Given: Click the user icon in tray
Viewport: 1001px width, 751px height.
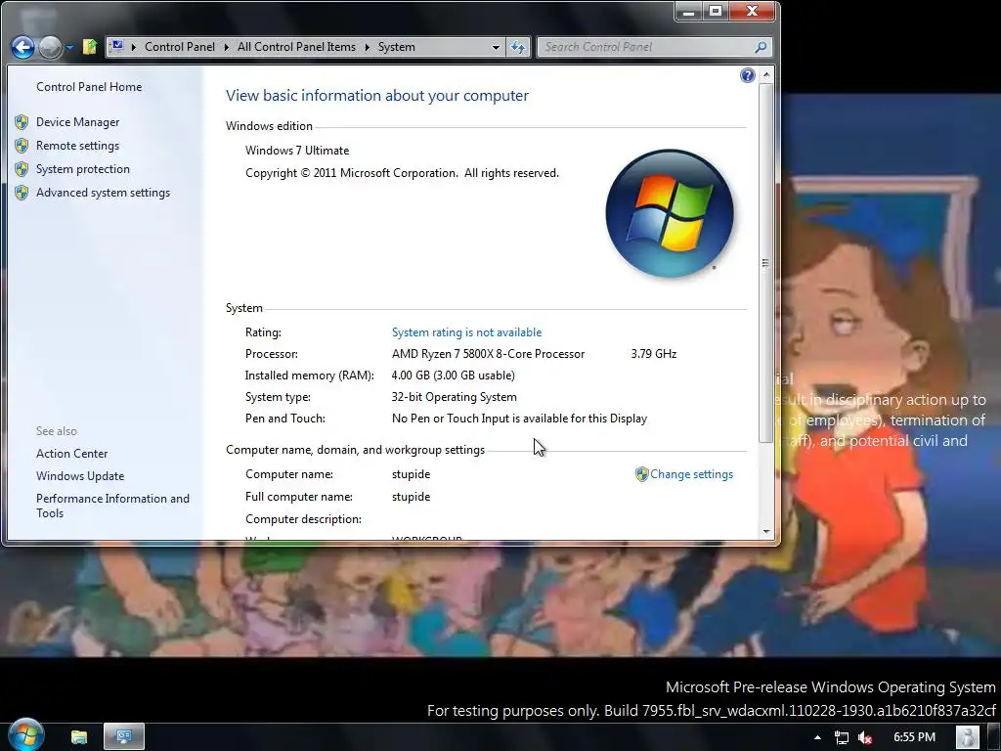Looking at the screenshot, I should click(967, 737).
